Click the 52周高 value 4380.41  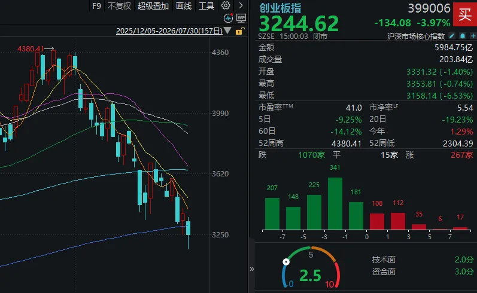point(346,144)
